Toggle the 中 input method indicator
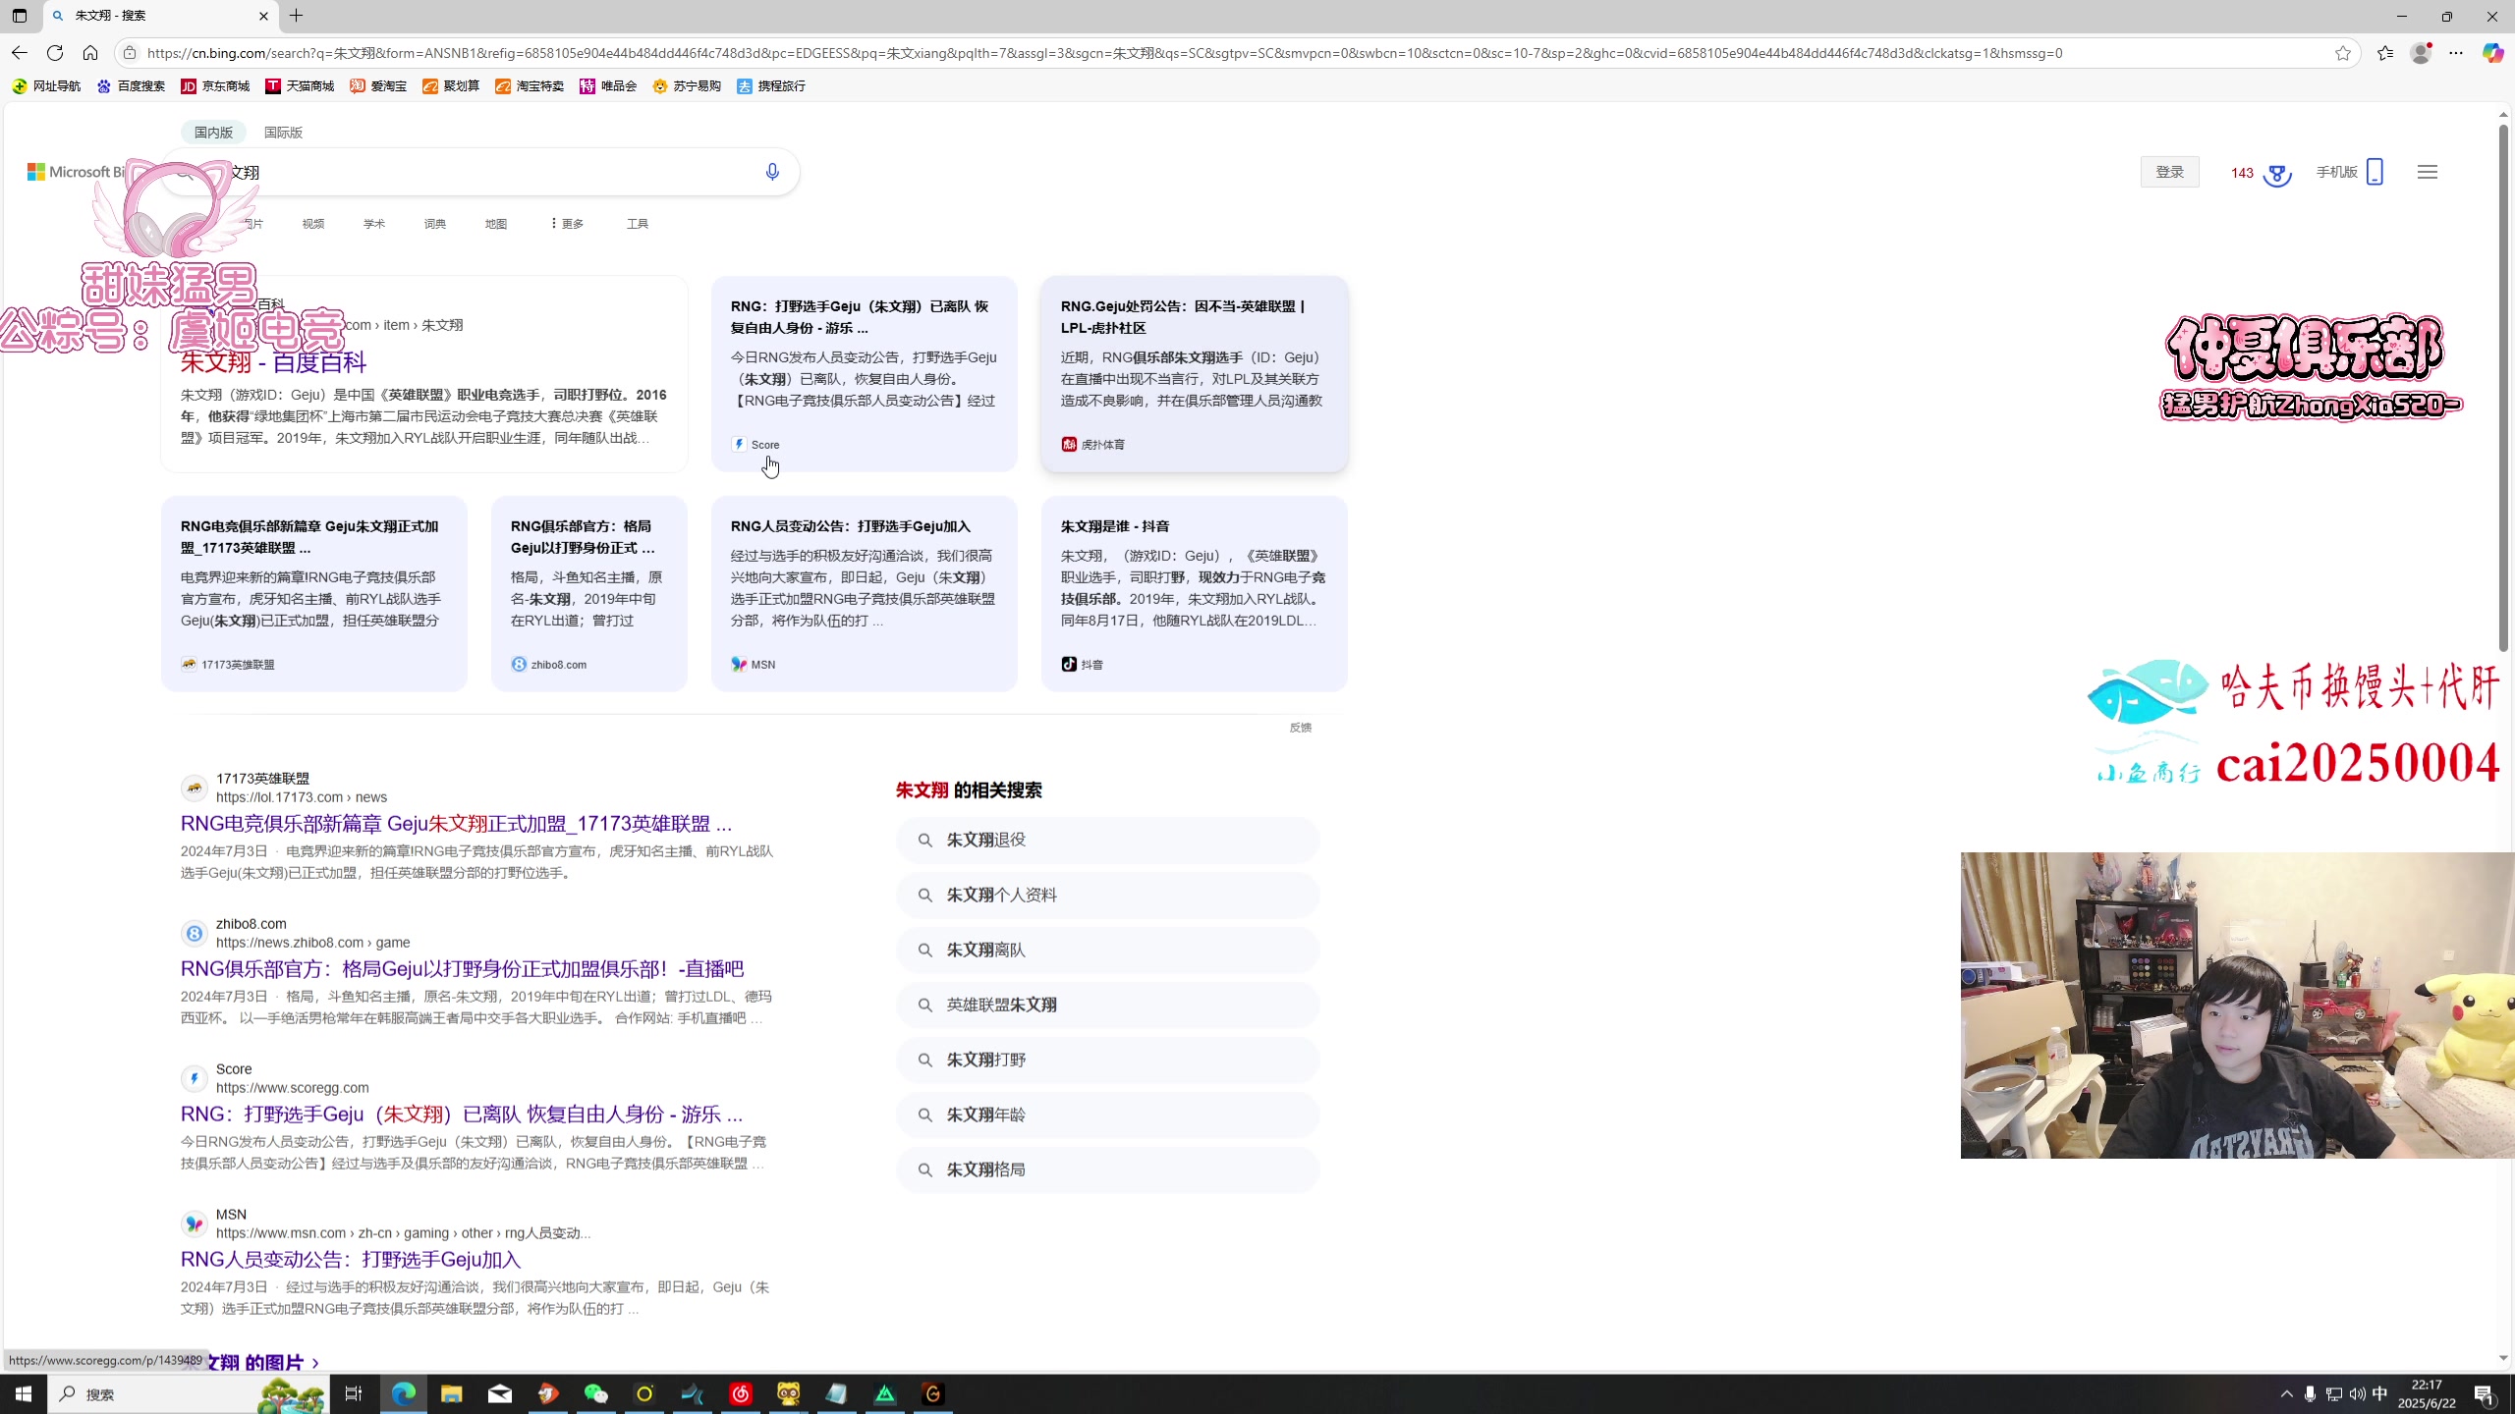Screen dimensions: 2515x1414 [2379, 1394]
